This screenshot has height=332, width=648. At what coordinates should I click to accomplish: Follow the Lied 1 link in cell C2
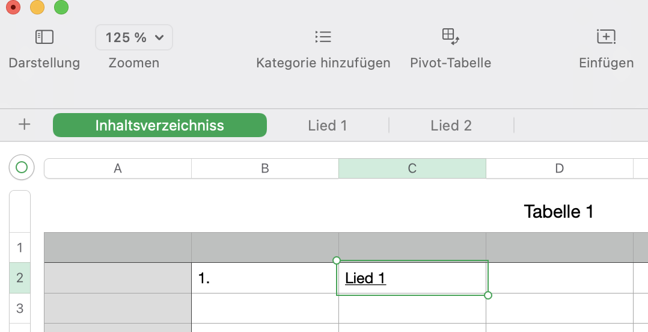click(365, 278)
